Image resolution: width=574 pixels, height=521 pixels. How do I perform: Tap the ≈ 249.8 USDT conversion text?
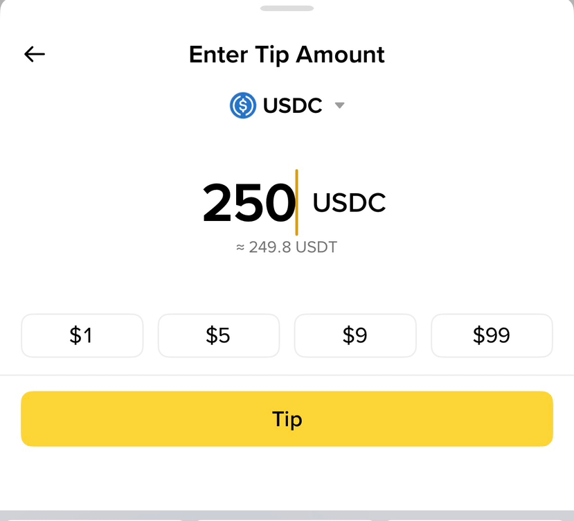click(287, 247)
